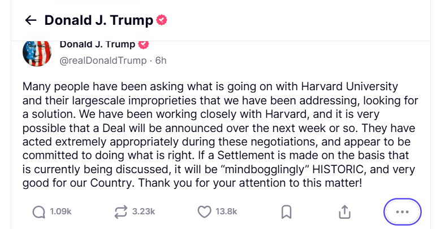Like the post with the heart icon
This screenshot has width=445, height=229.
point(204,212)
